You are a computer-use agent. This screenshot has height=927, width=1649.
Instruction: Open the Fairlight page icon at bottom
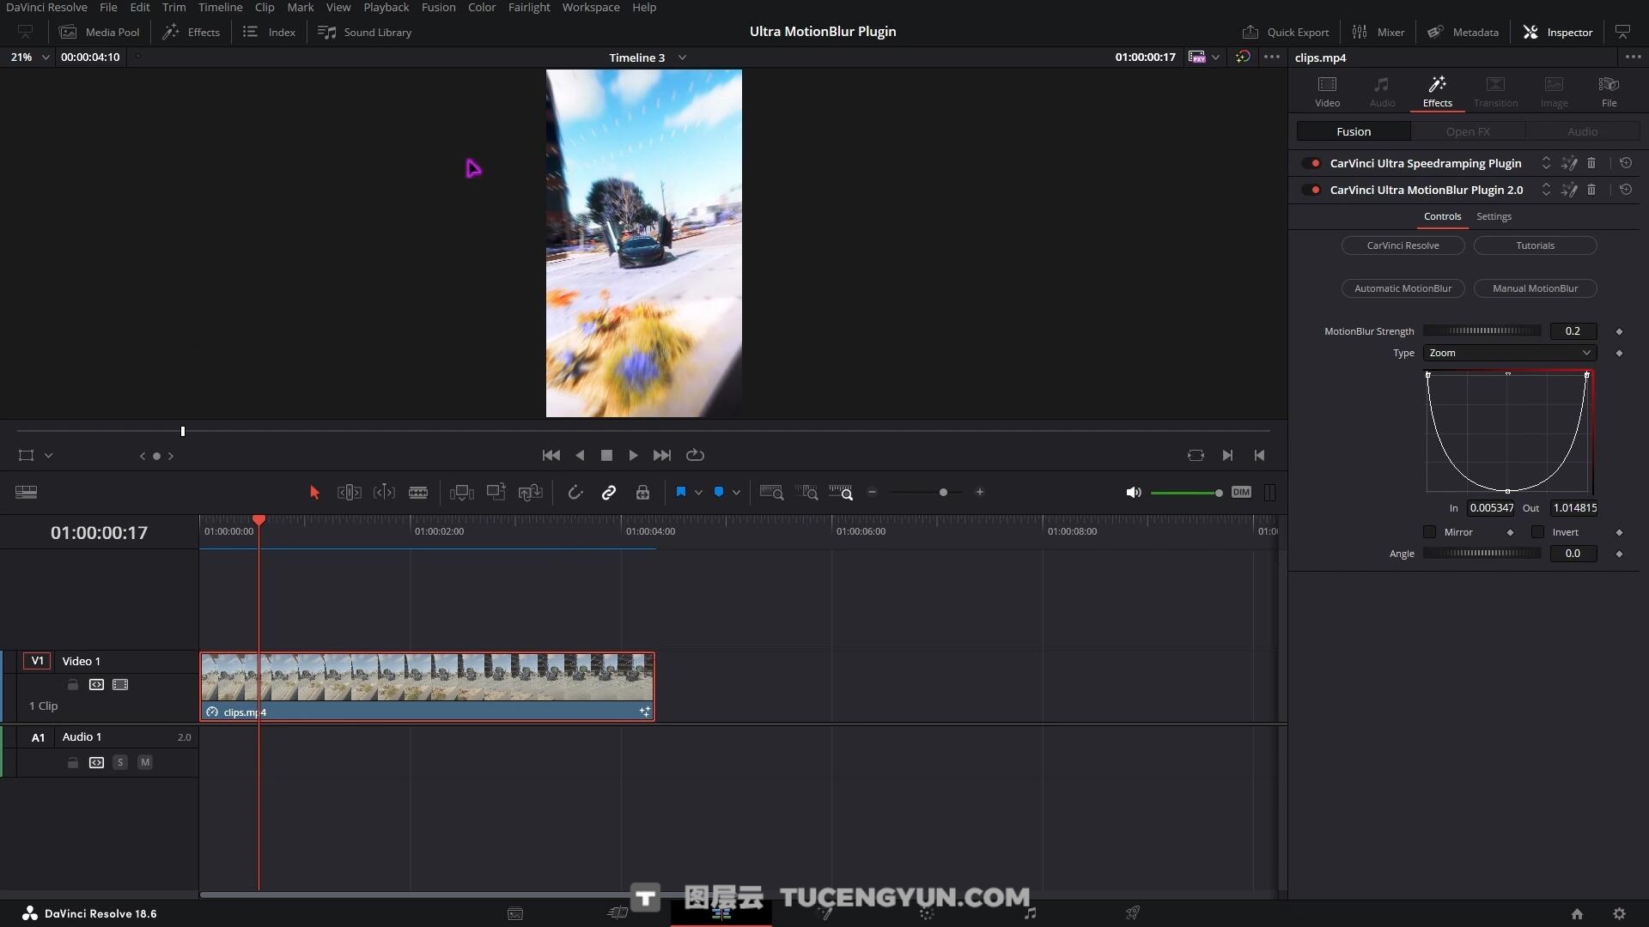point(1030,913)
